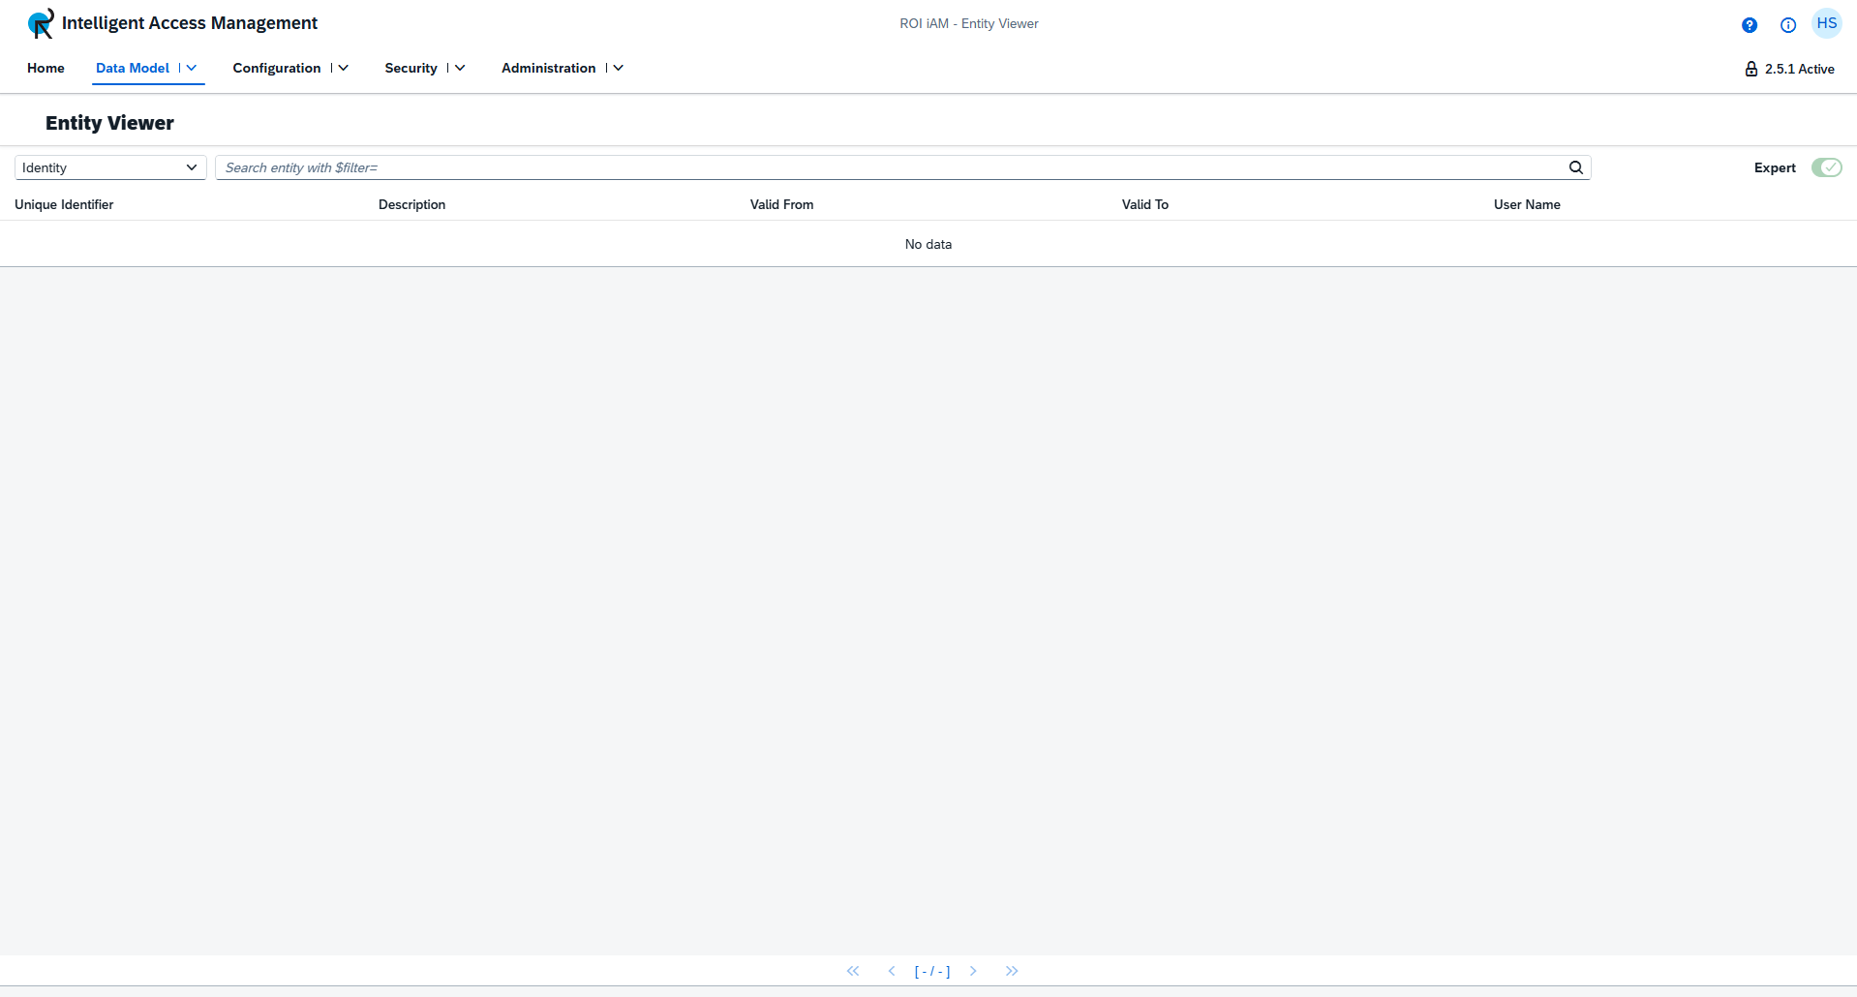Click the information icon in the top bar

click(x=1787, y=24)
